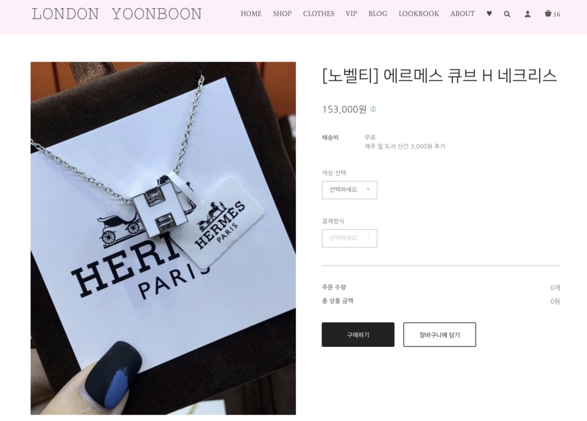Open the BLOG page
This screenshot has height=421, width=587.
click(377, 14)
